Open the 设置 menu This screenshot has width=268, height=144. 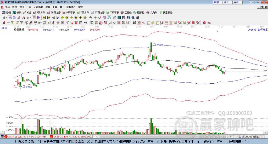[x=48, y=7]
